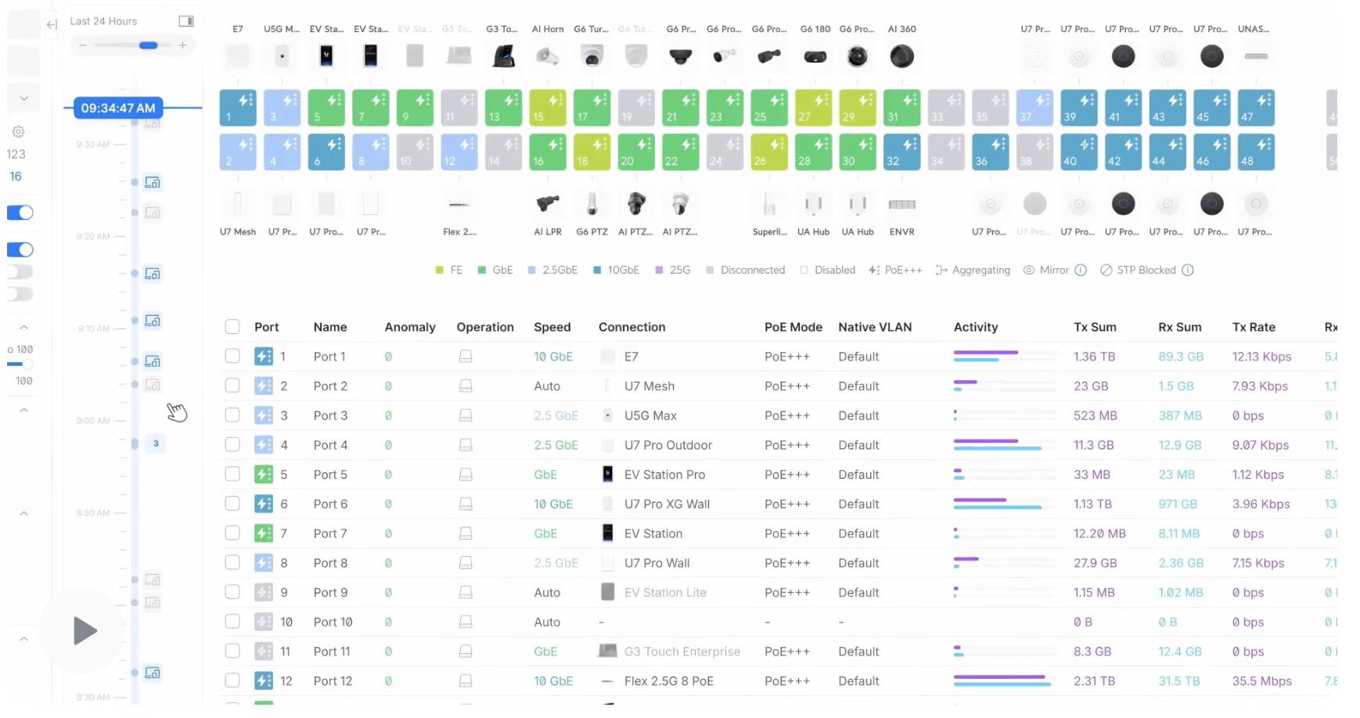
Task: Select the checkbox for Port 12 row
Action: pos(232,681)
